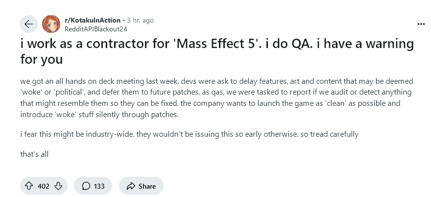Visit the r/KotakuInAction subreddit link

point(93,21)
